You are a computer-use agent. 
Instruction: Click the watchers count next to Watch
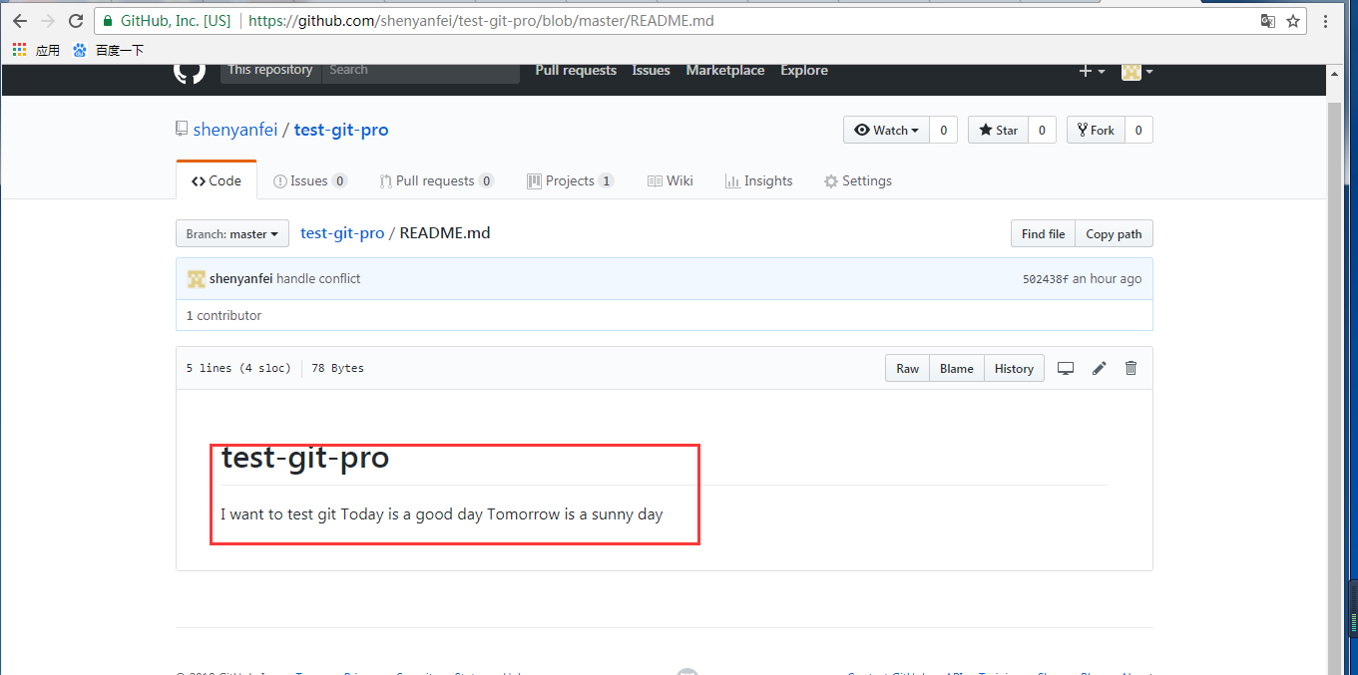coord(943,130)
